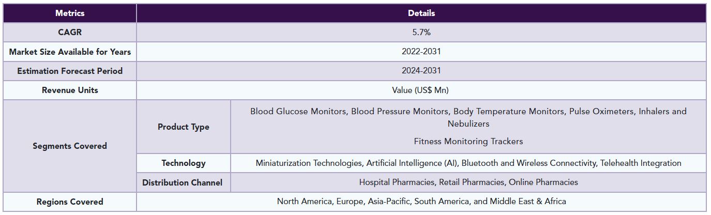Click the Product Type sub-header
711x215 pixels.
click(184, 127)
